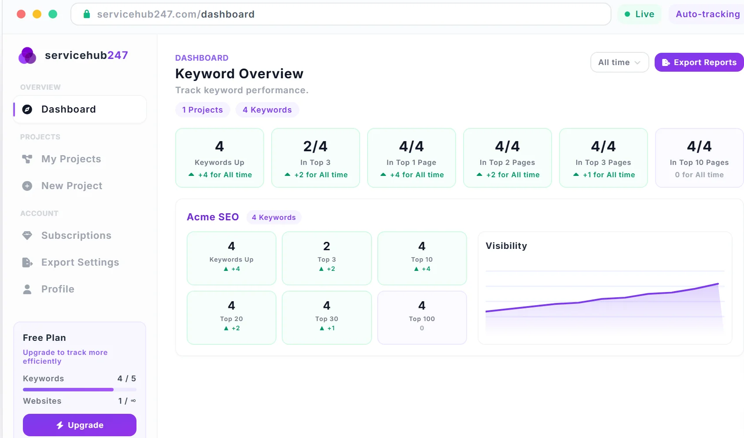The width and height of the screenshot is (744, 438).
Task: Select the In Top 3 Pages card
Action: click(604, 158)
